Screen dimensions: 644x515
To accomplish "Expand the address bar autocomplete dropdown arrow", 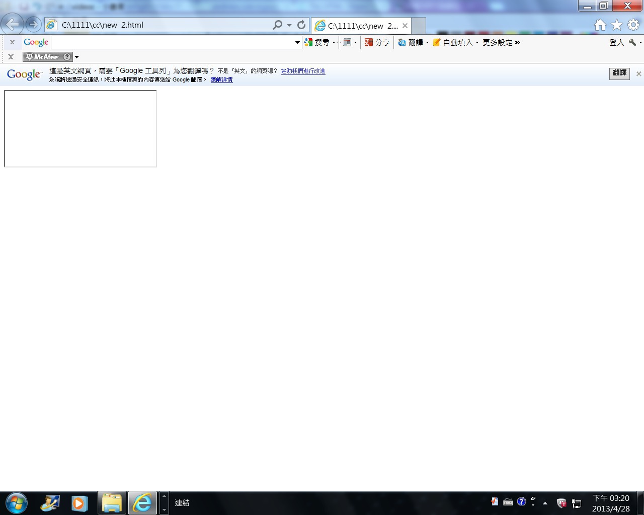I will (289, 25).
